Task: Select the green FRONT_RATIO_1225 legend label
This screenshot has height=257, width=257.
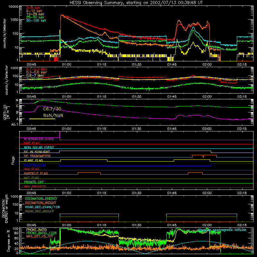Action: coord(41,233)
